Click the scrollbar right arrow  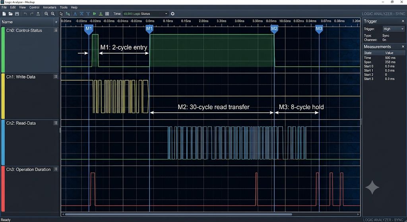coord(358,214)
